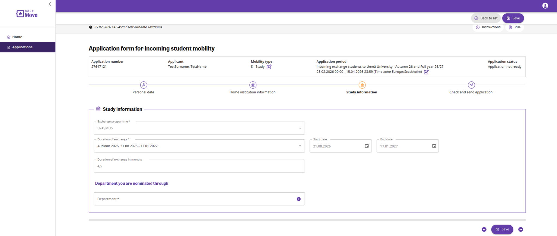Go to Check and send application step

[x=471, y=85]
